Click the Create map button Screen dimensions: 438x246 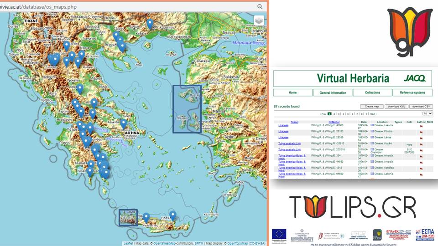tap(372, 106)
